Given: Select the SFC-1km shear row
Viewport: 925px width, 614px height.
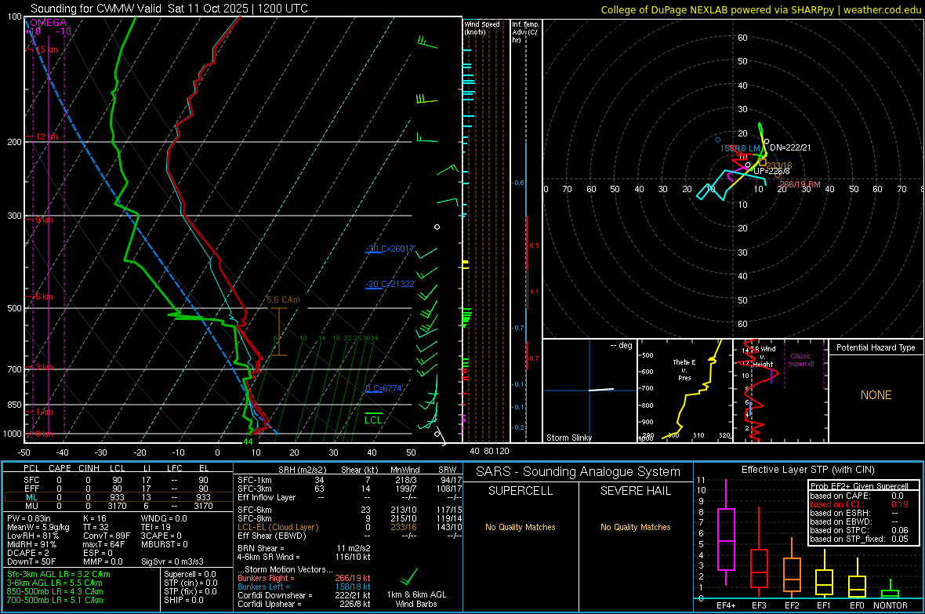Looking at the screenshot, I should pos(350,480).
